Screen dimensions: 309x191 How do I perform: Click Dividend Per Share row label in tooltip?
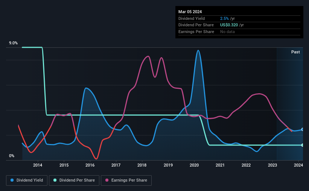196,25
